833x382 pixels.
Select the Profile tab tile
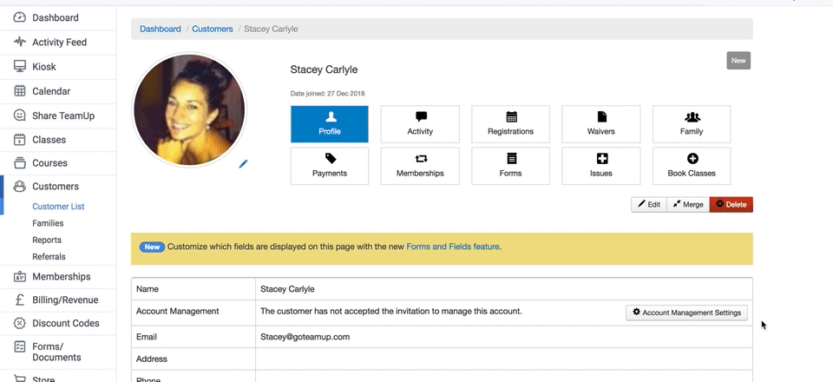click(329, 124)
